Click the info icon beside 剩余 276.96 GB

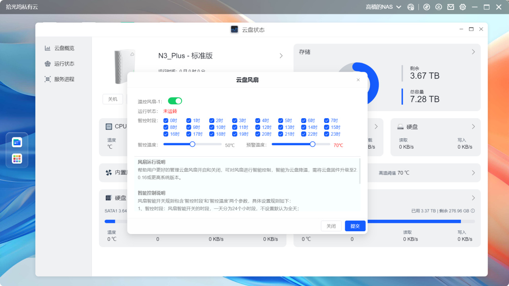coord(473,211)
